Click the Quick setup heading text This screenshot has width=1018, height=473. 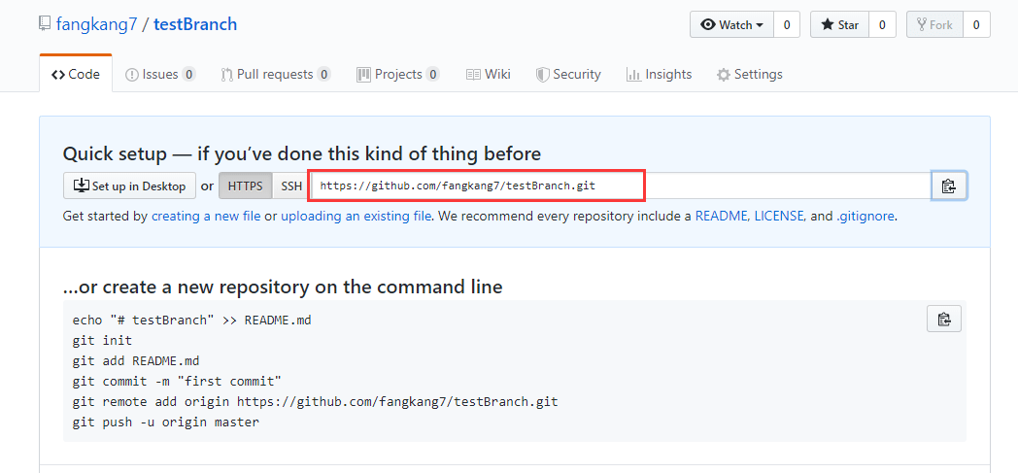(302, 153)
